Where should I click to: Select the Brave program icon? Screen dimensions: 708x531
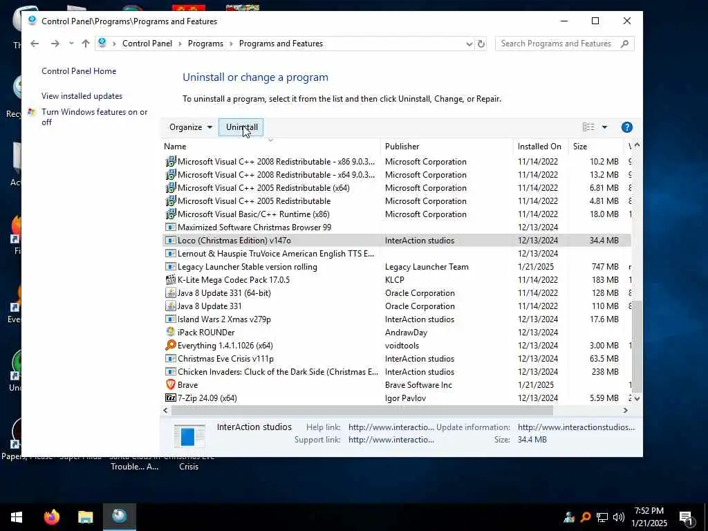click(170, 384)
